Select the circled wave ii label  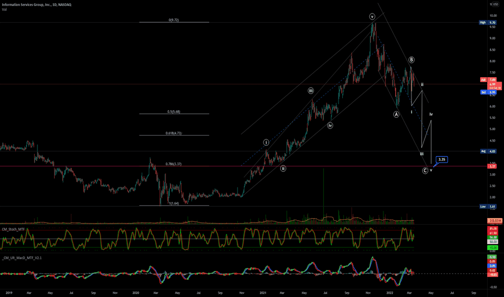(283, 168)
